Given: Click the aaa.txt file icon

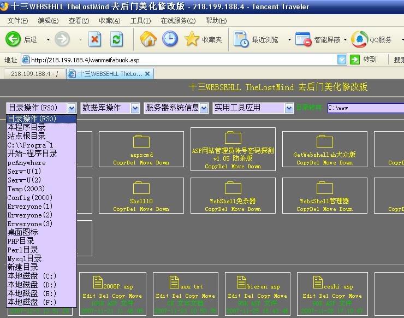Looking at the screenshot, I should click(x=174, y=282).
